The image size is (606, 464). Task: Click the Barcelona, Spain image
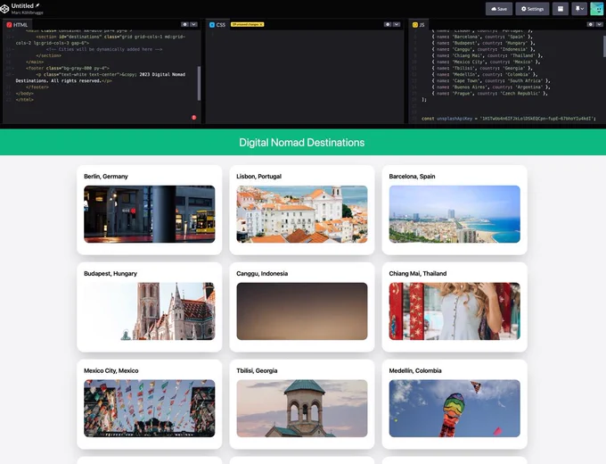(x=454, y=214)
